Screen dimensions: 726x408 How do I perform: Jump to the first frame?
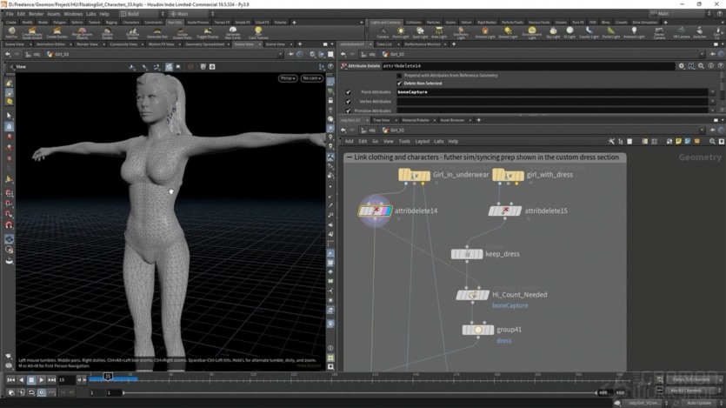pyautogui.click(x=10, y=380)
